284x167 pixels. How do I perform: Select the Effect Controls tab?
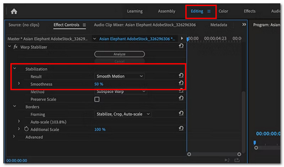pyautogui.click(x=66, y=25)
